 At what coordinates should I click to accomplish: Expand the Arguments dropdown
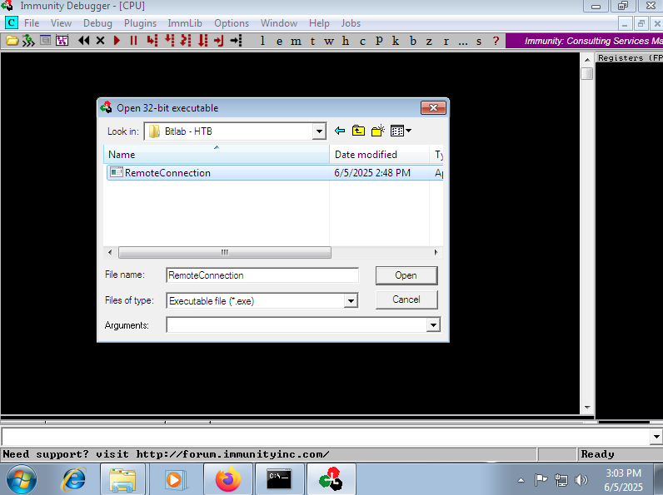pos(433,325)
